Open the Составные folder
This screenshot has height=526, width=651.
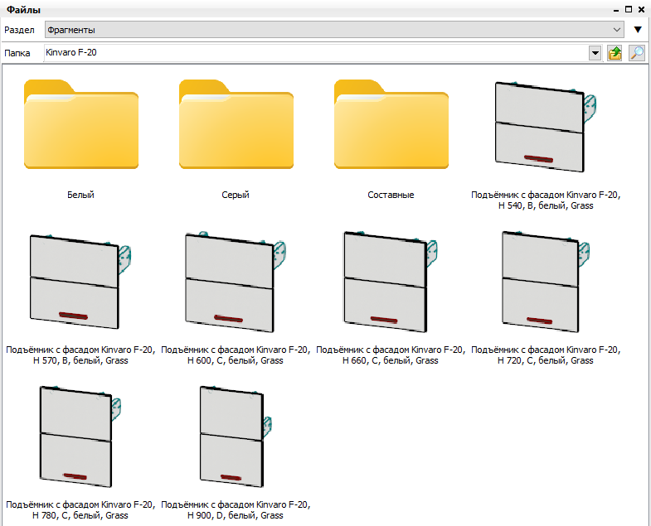coord(391,124)
